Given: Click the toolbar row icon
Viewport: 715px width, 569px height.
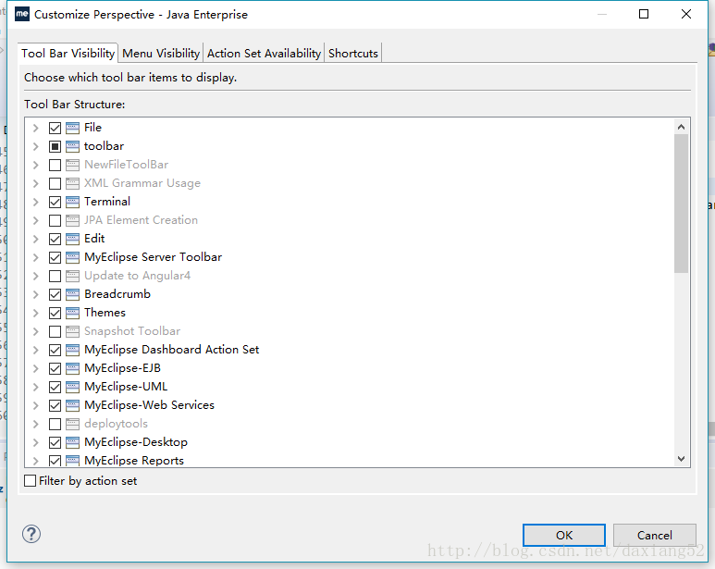Looking at the screenshot, I should tap(72, 146).
